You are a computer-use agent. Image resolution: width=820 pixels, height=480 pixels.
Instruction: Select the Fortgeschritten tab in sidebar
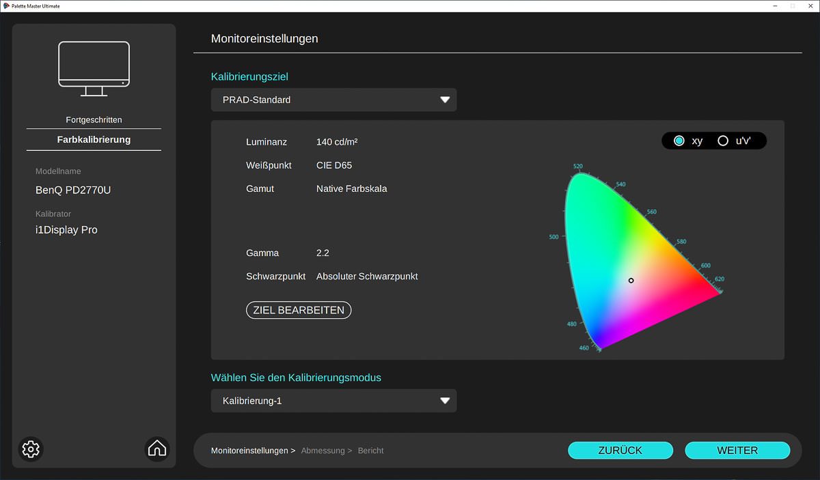pos(94,119)
